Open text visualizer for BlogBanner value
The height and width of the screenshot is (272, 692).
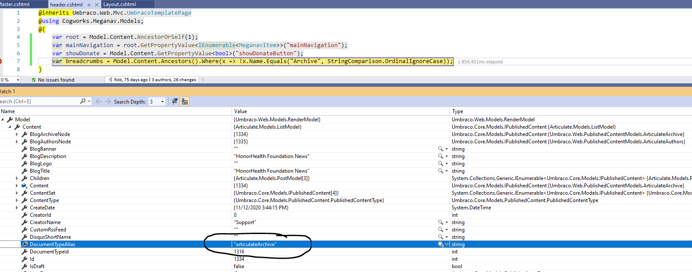coord(440,149)
